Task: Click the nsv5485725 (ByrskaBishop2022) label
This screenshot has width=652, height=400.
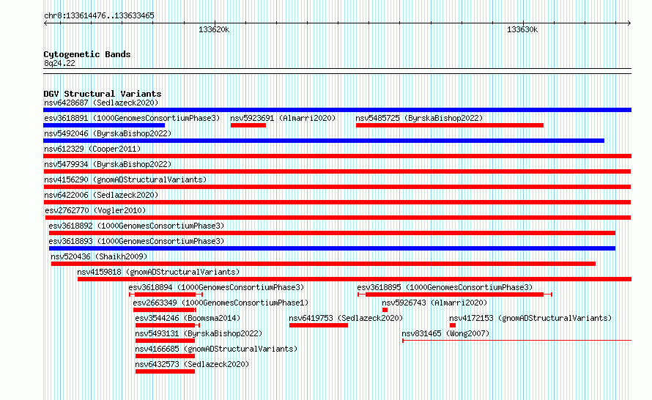Action: click(x=419, y=118)
